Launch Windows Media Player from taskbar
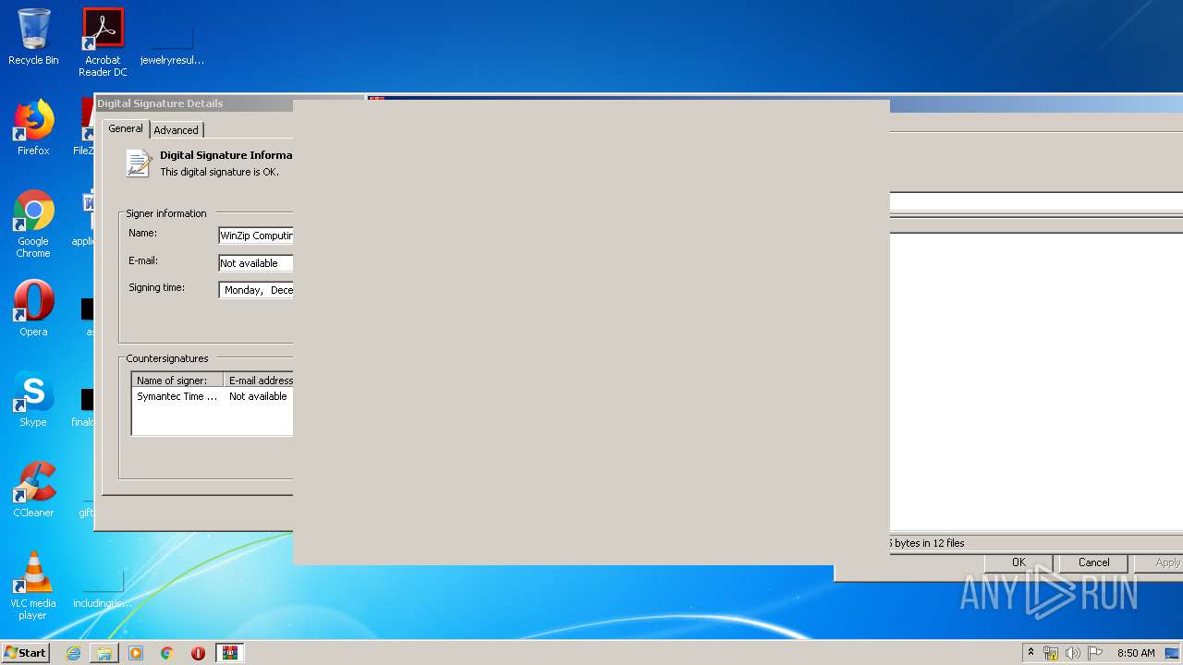Image resolution: width=1183 pixels, height=665 pixels. 136,653
